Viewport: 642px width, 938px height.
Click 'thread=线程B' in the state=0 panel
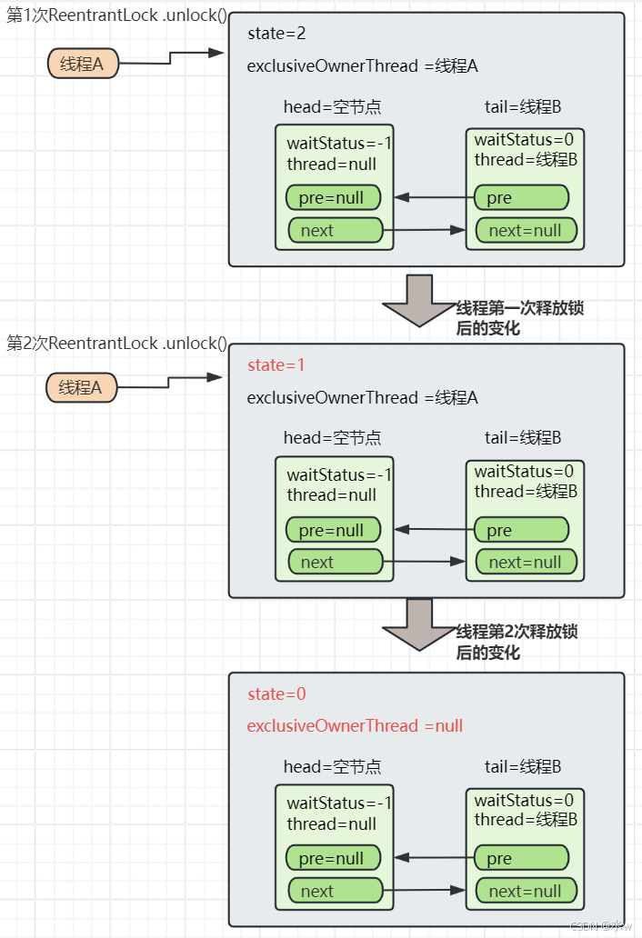coord(526,820)
